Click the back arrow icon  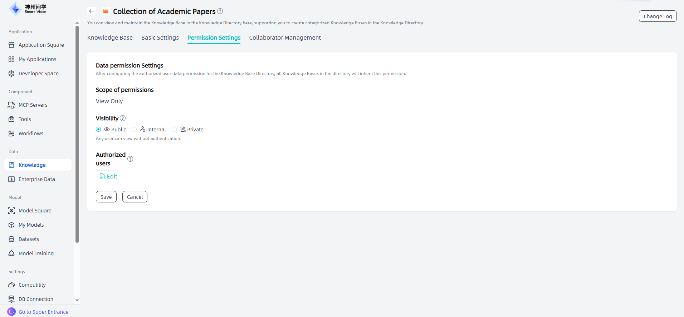[x=92, y=11]
